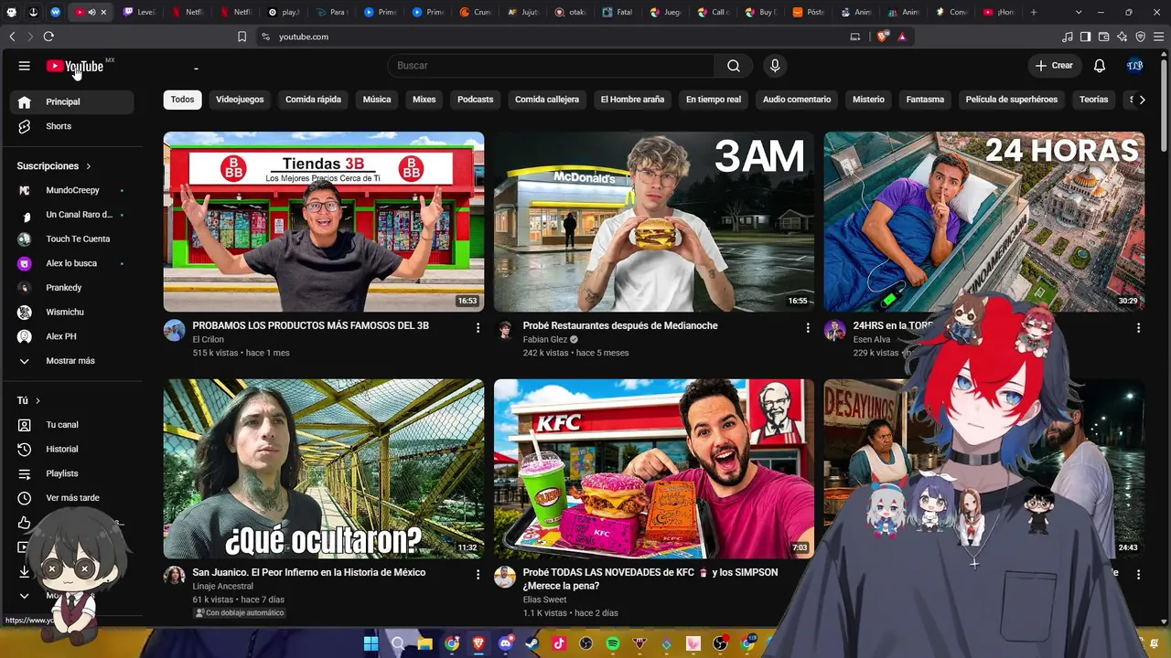This screenshot has width=1171, height=658.
Task: Expand the Tú section chevron
Action: (38, 400)
